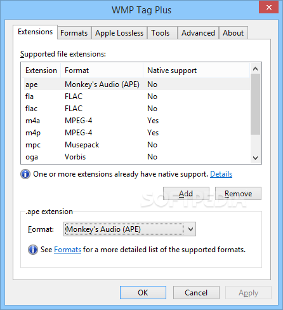Screen dimensions: 283x310
Task: Open the About tab
Action: [234, 33]
